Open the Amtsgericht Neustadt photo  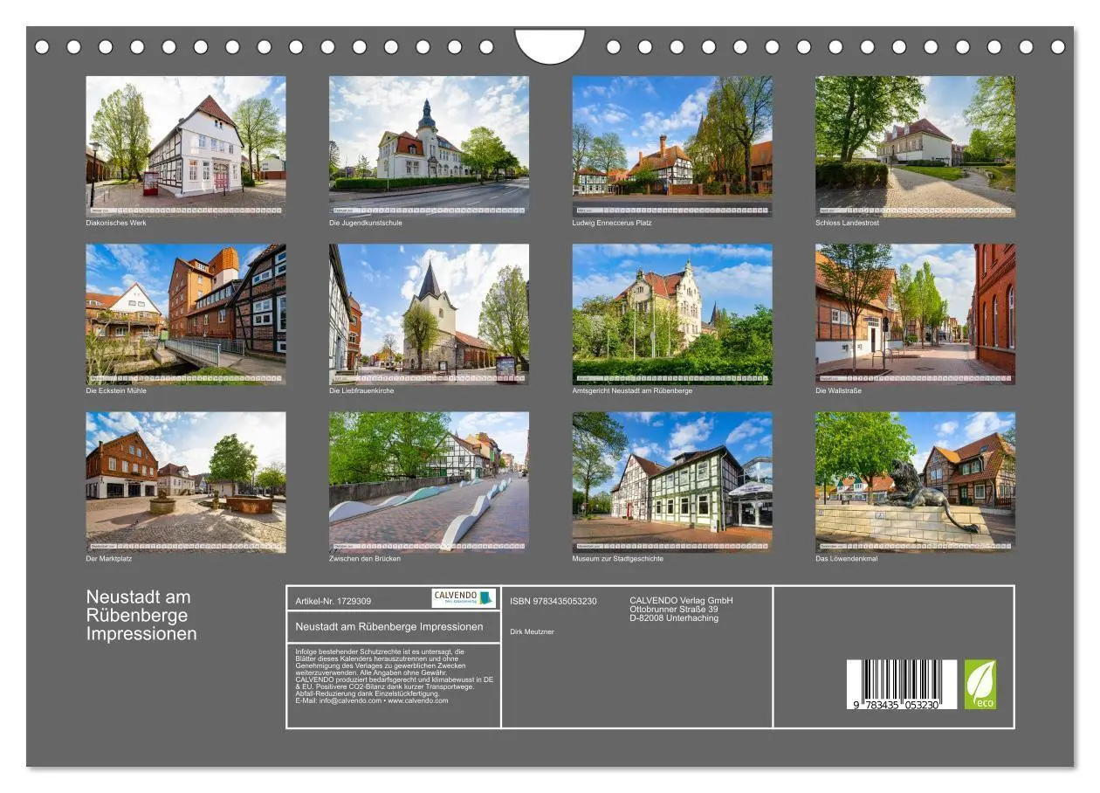coord(672,314)
